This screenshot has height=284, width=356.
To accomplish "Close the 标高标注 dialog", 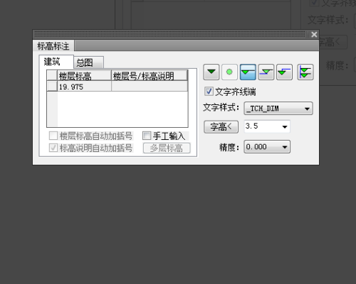I will [314, 35].
